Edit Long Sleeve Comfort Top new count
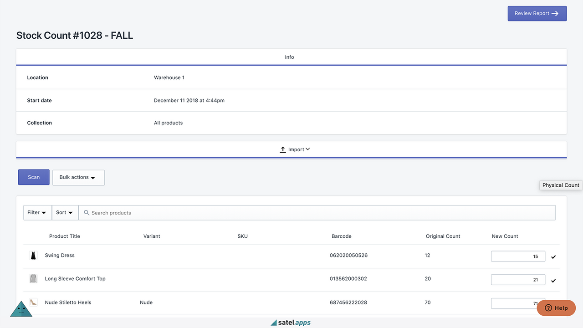583x328 pixels. pyautogui.click(x=518, y=280)
